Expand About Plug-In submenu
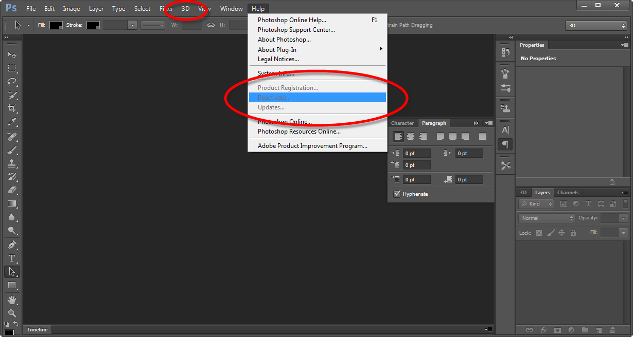 317,49
